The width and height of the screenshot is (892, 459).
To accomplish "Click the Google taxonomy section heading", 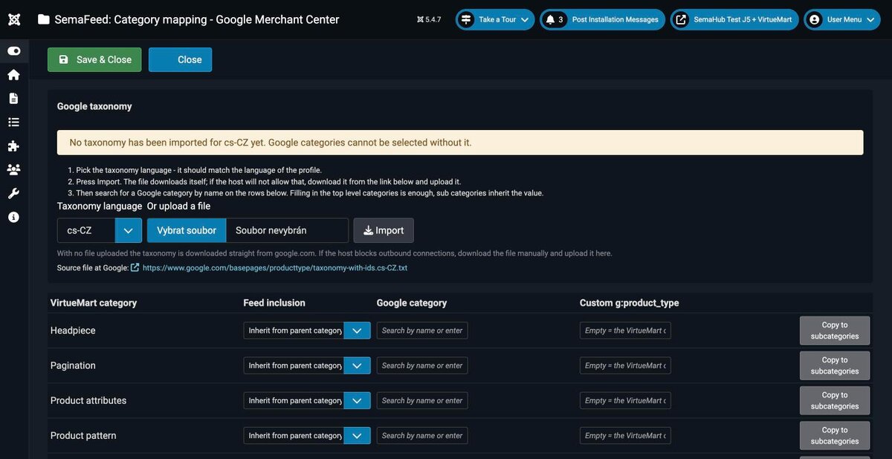I will click(x=94, y=106).
